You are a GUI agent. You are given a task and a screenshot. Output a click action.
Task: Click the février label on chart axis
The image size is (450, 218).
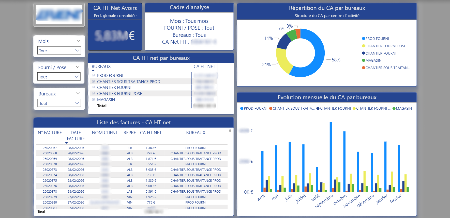pos(396,198)
